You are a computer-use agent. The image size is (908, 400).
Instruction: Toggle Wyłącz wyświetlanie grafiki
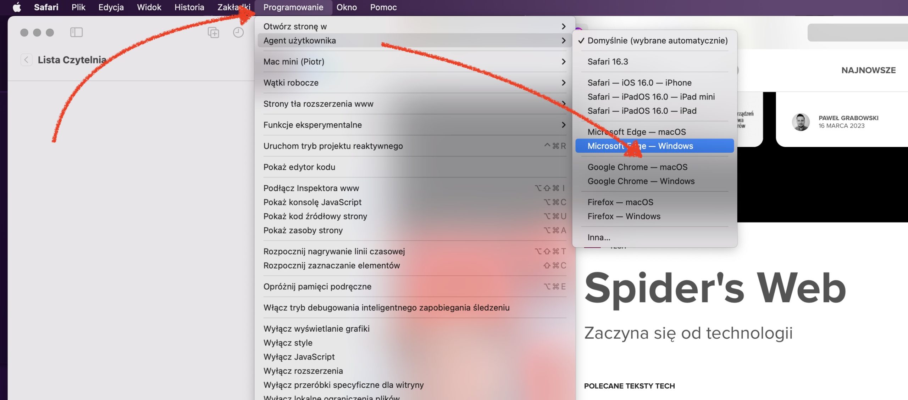click(x=414, y=328)
